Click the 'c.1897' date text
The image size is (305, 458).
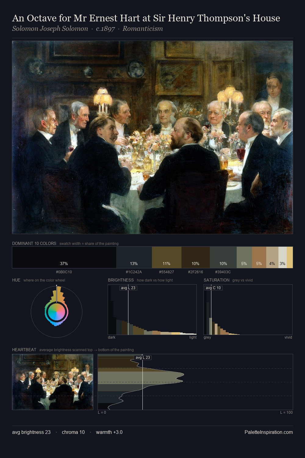click(105, 29)
